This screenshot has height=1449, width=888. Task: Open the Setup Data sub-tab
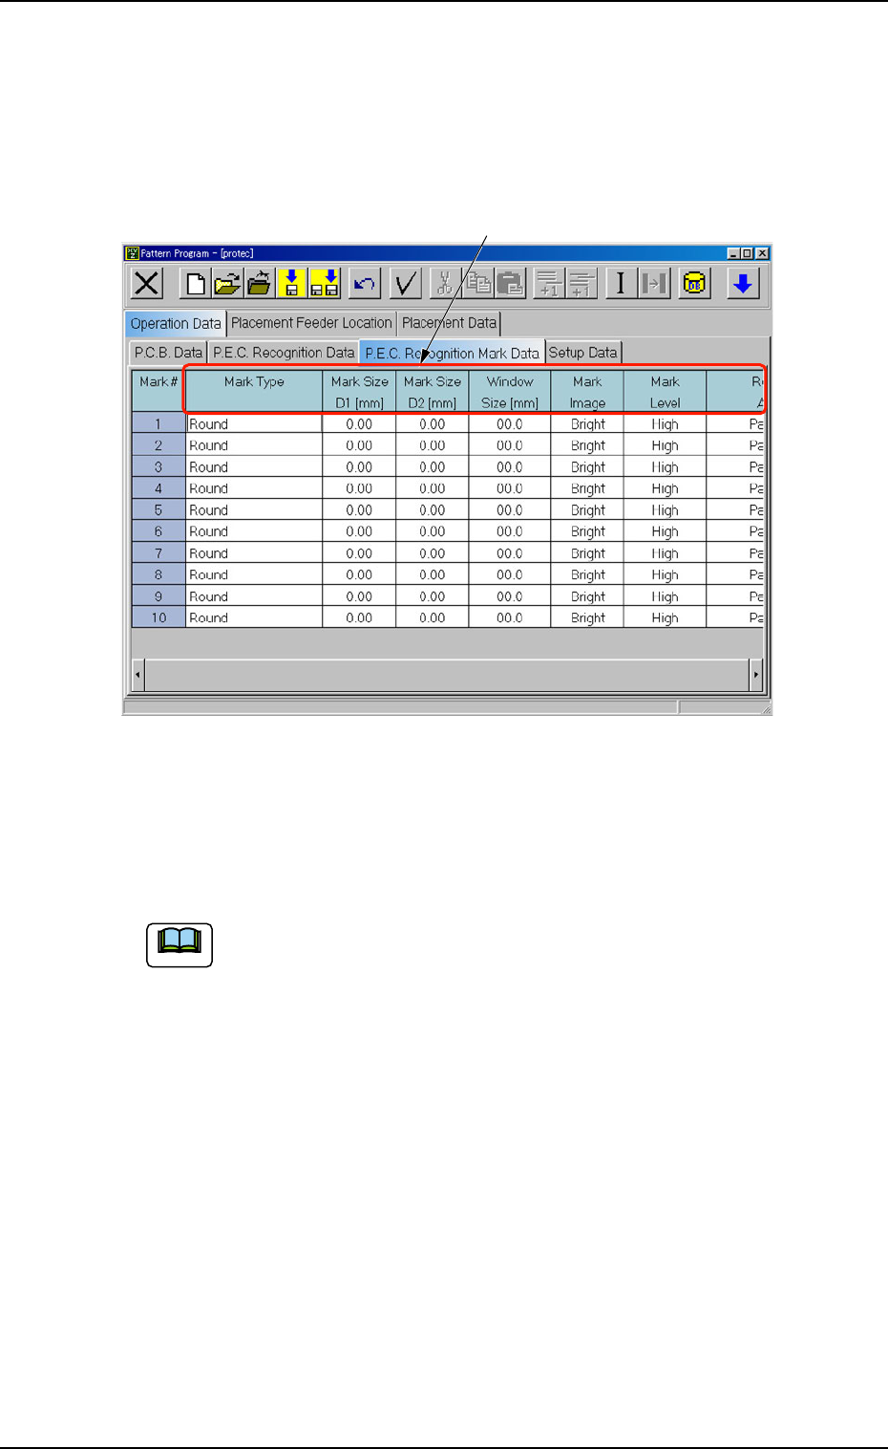coord(582,353)
